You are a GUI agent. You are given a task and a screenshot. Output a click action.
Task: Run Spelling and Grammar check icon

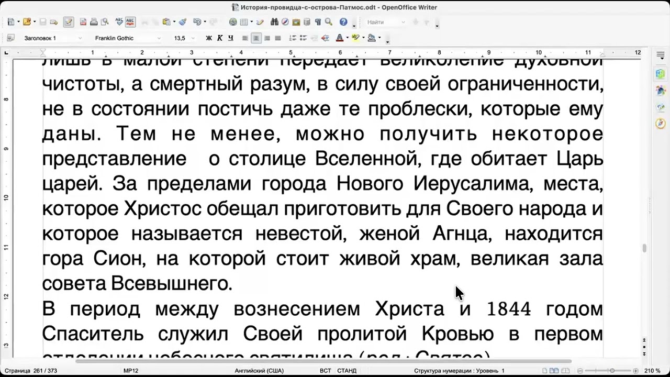[x=119, y=22]
